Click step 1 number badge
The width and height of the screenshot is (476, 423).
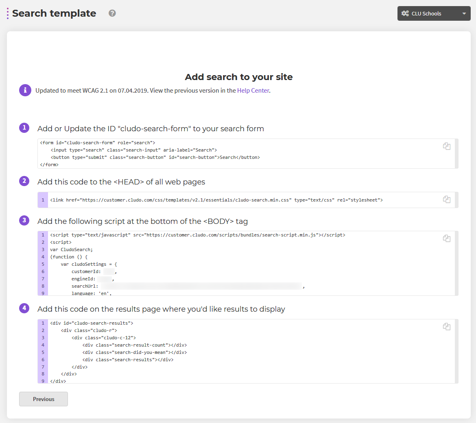pyautogui.click(x=24, y=128)
